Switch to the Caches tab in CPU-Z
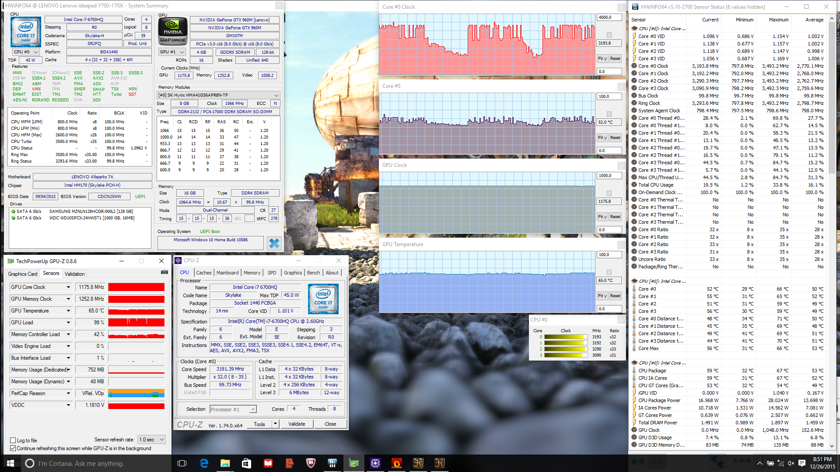Viewport: 840px width, 472px height. (203, 273)
